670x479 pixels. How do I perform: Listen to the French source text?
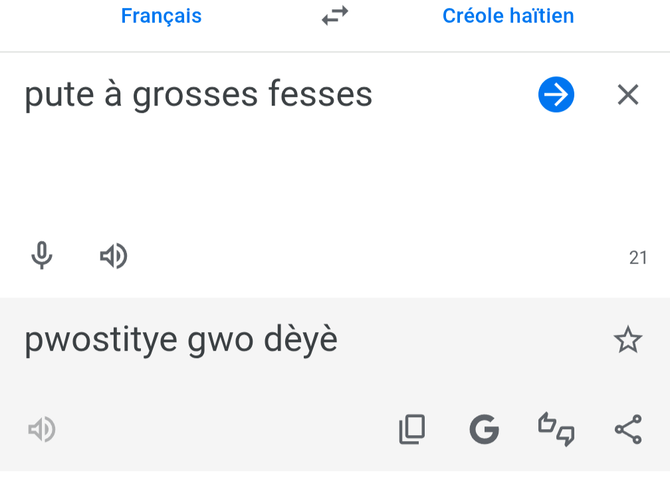pos(114,256)
